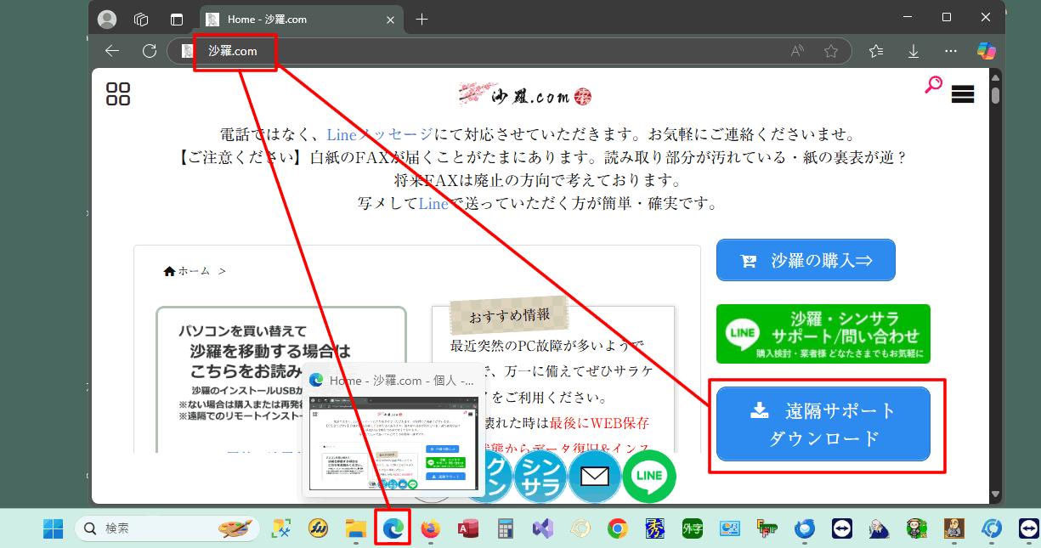This screenshot has width=1041, height=548.
Task: Open the hamburger menu on the page
Action: [x=963, y=94]
